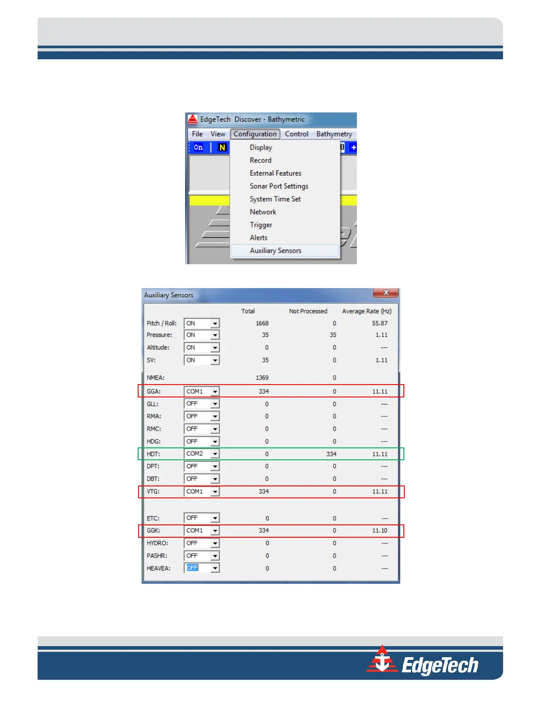Open the RMA port dropdown
542x701 pixels.
(x=215, y=416)
